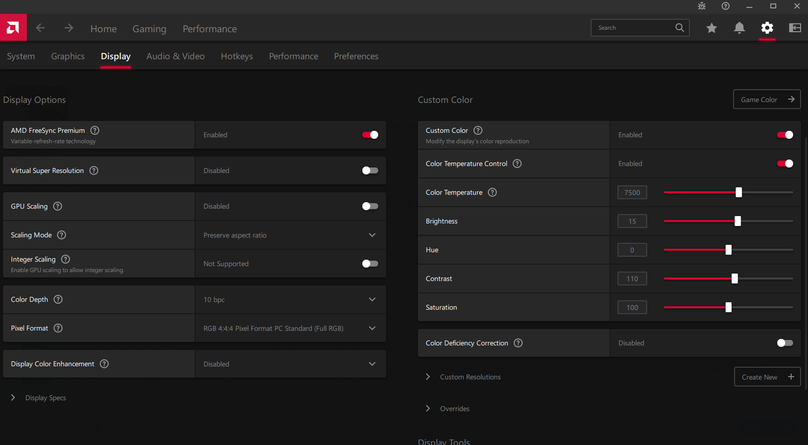Image resolution: width=808 pixels, height=445 pixels.
Task: Open the bug report icon
Action: pos(702,6)
